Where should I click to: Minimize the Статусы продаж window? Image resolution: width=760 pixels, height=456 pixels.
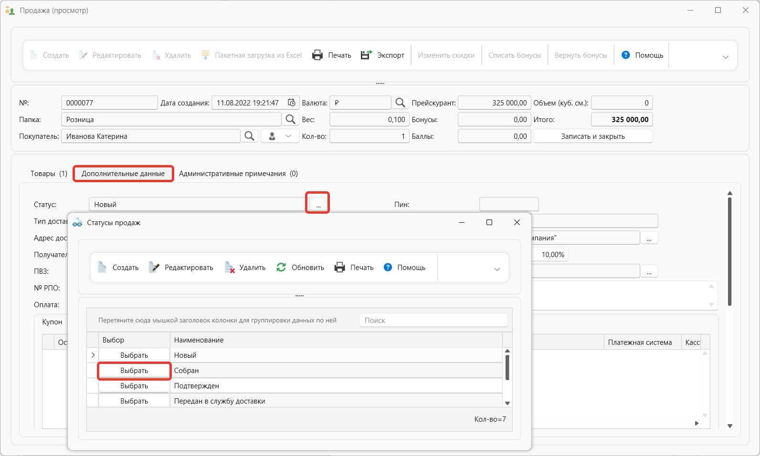[462, 222]
